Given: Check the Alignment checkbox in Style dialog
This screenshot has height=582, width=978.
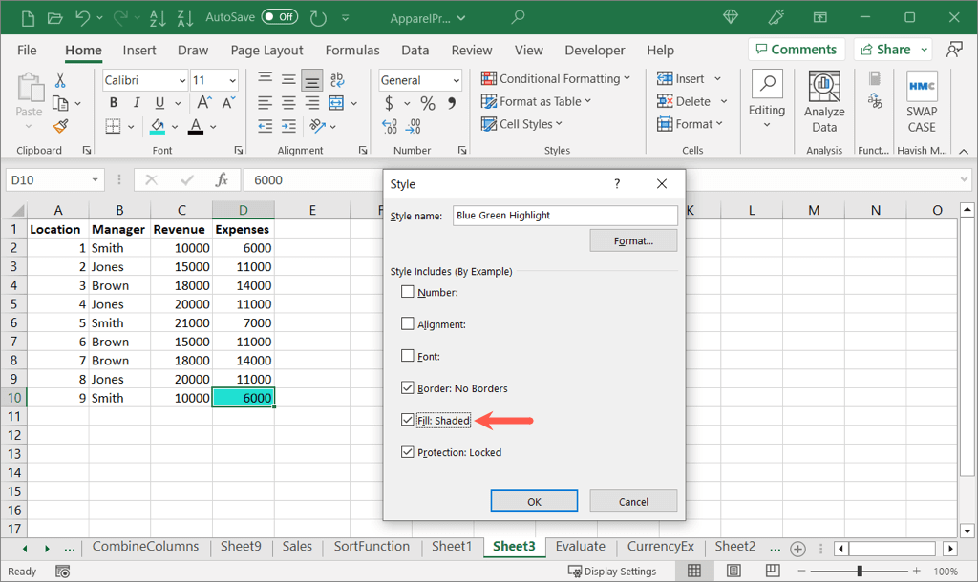Looking at the screenshot, I should [x=408, y=324].
